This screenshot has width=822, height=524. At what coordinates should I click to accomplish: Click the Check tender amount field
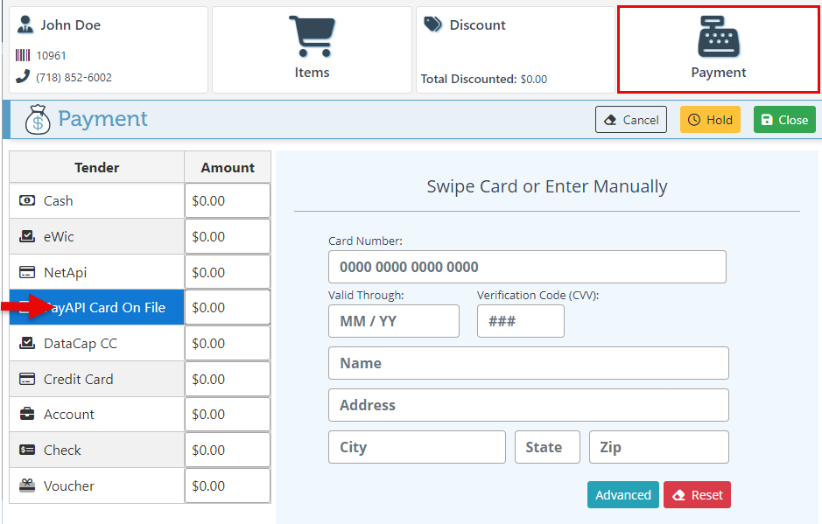click(x=228, y=451)
